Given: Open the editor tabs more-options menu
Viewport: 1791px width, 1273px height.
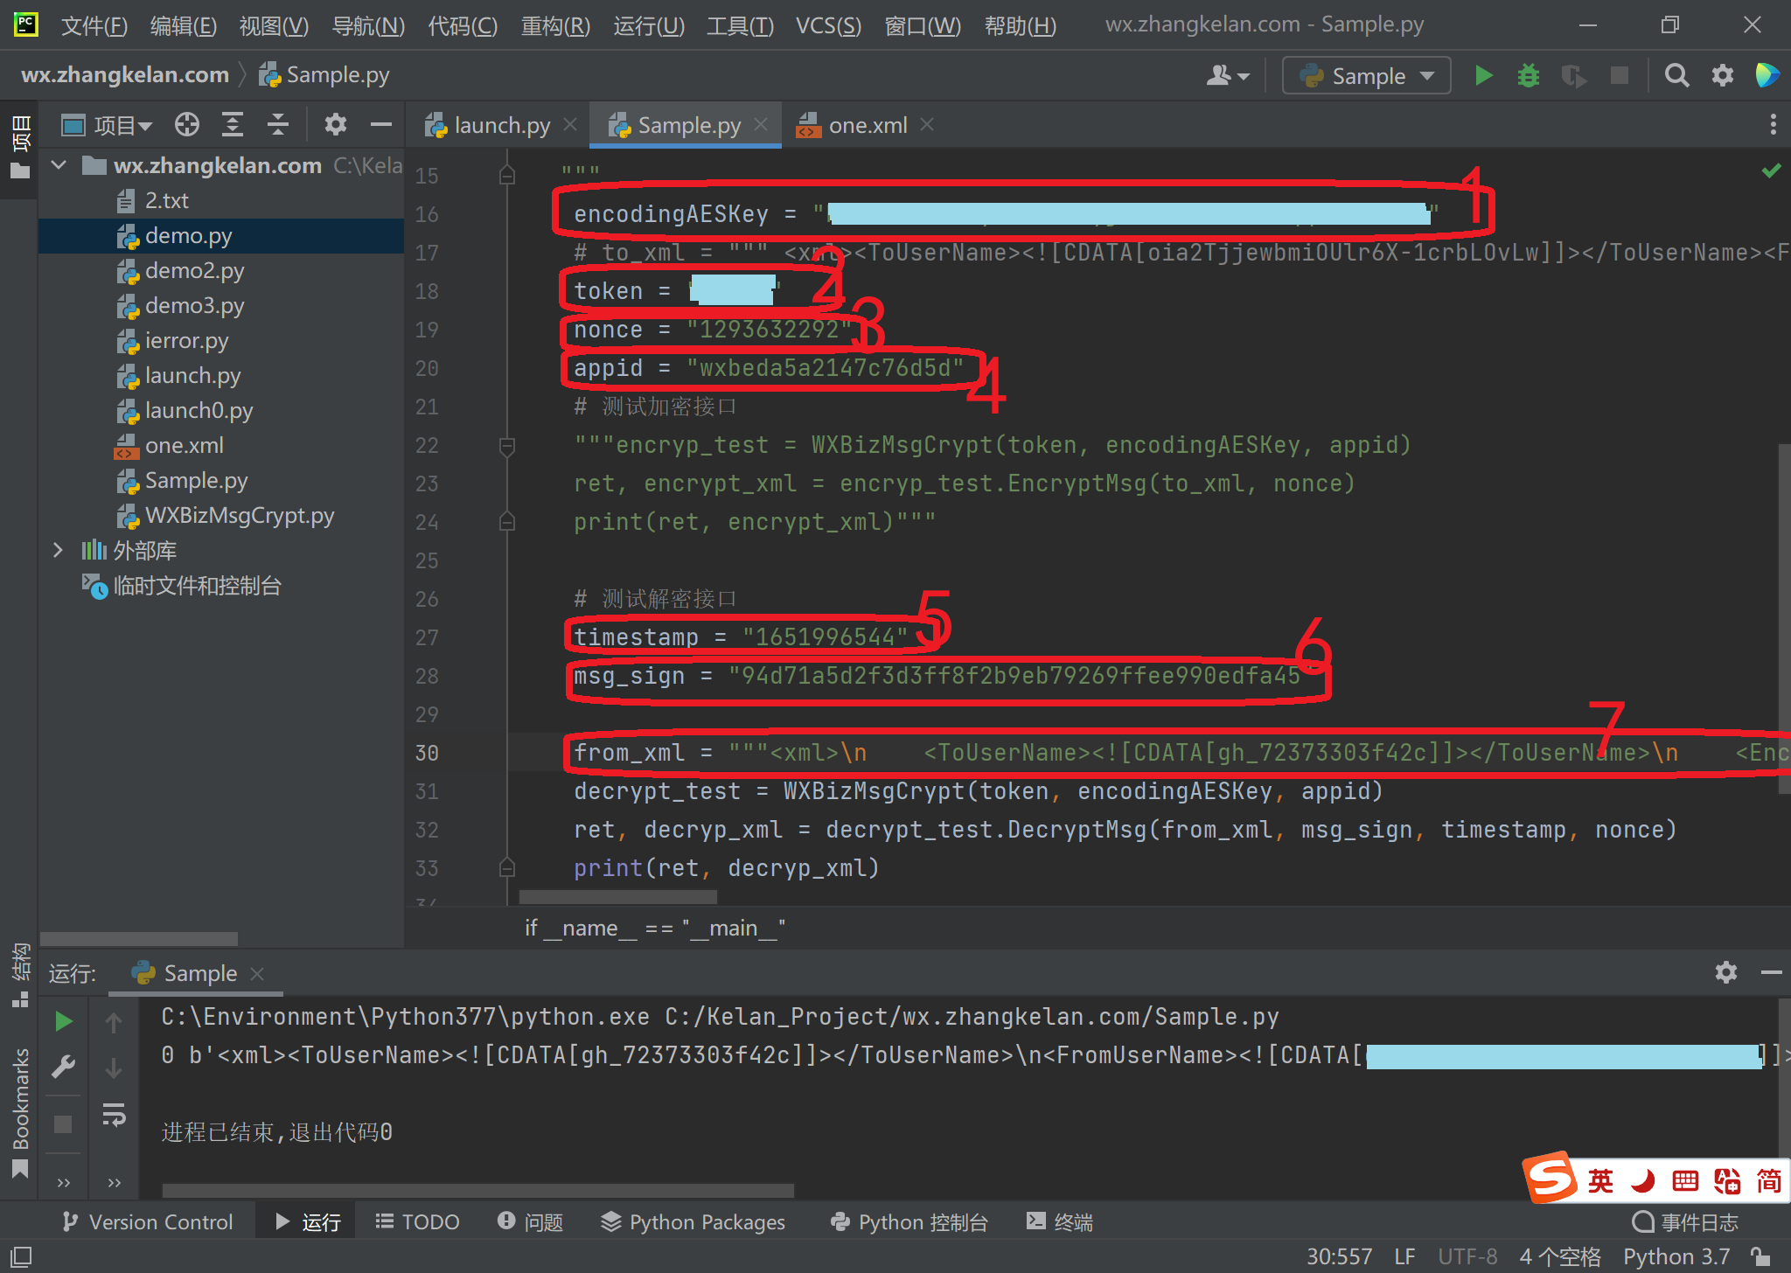Looking at the screenshot, I should [x=1773, y=124].
